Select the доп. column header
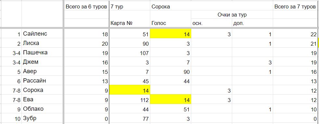The image size is (319, 124). [252, 23]
